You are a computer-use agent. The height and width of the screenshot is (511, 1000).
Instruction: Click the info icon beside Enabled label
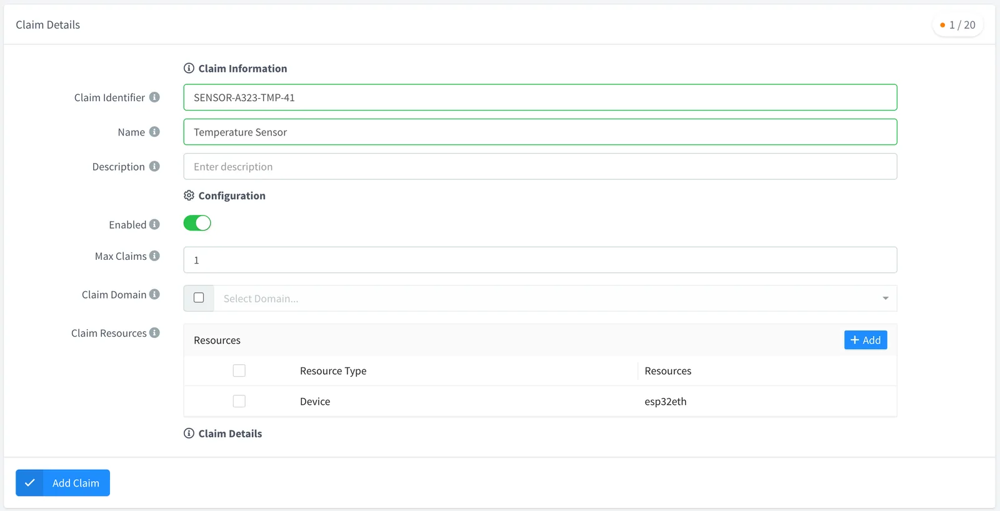click(x=154, y=224)
